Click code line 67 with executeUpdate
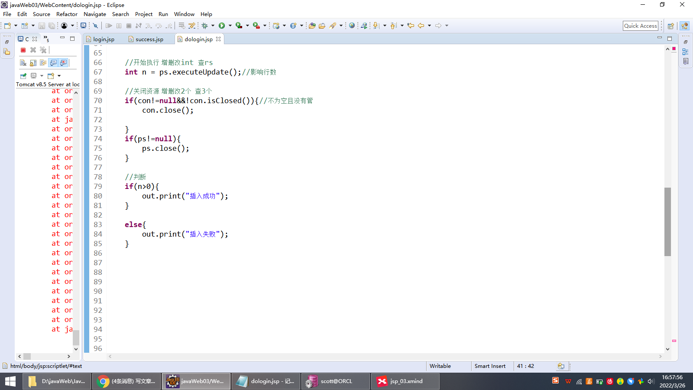This screenshot has height=390, width=693. 200,72
